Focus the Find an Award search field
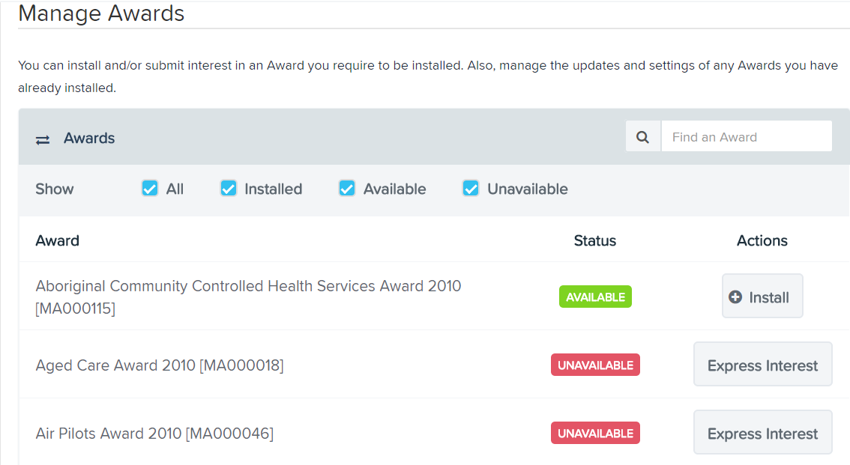The height and width of the screenshot is (465, 850). tap(747, 136)
